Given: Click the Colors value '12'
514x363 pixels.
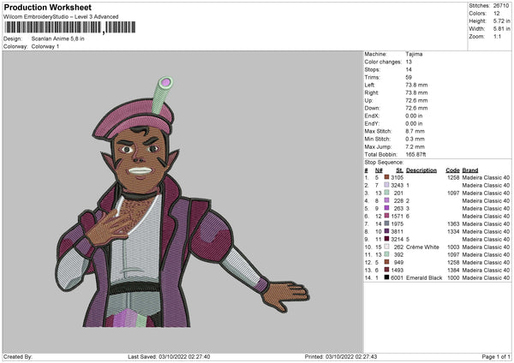Looking at the screenshot, I should coord(497,14).
